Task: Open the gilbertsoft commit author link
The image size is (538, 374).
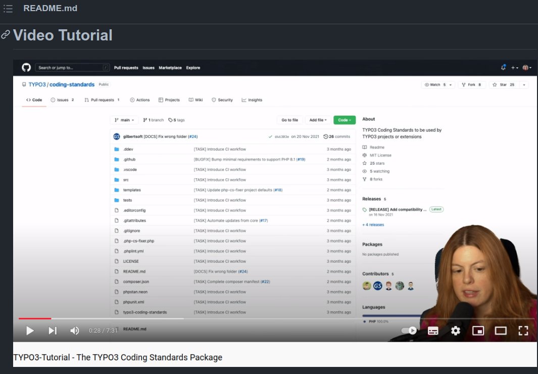Action: coord(133,136)
